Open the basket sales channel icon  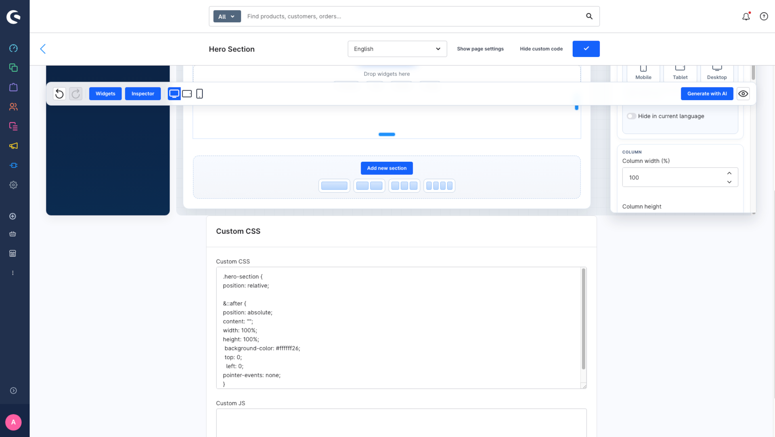[x=13, y=234]
